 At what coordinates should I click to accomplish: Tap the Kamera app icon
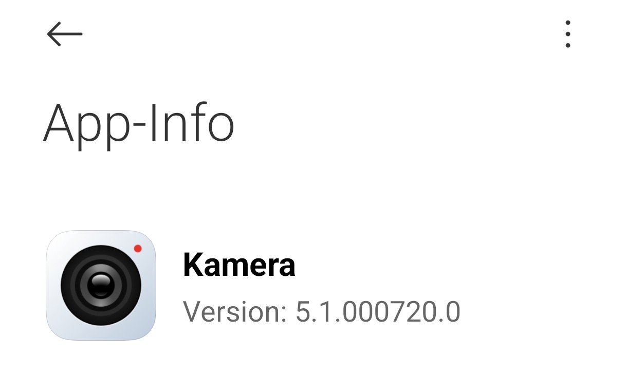(x=101, y=285)
